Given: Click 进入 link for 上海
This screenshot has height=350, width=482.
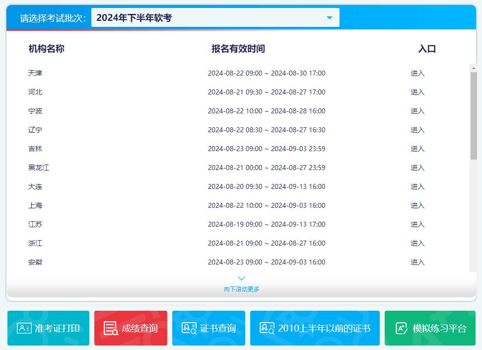Looking at the screenshot, I should point(417,205).
